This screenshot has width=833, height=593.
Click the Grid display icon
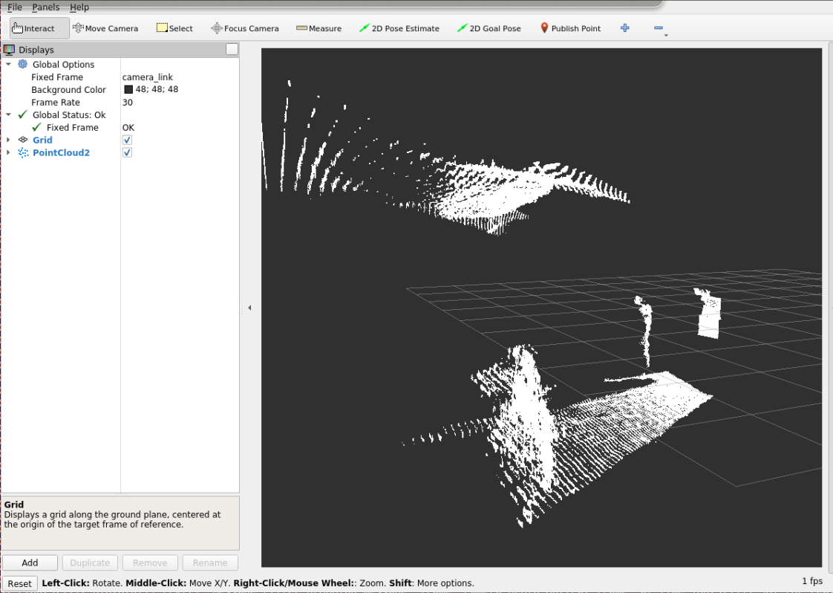pos(23,140)
